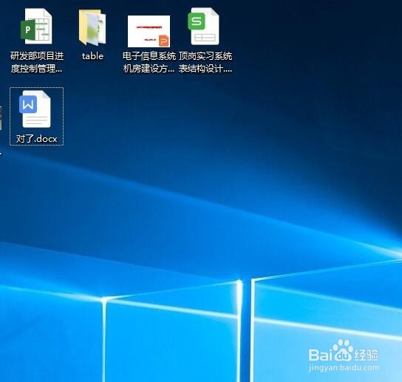Select the table folder icon
This screenshot has width=402, height=382.
92,27
